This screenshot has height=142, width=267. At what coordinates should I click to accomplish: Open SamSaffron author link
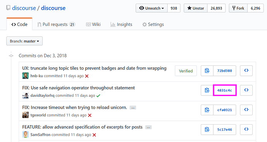click(41, 135)
